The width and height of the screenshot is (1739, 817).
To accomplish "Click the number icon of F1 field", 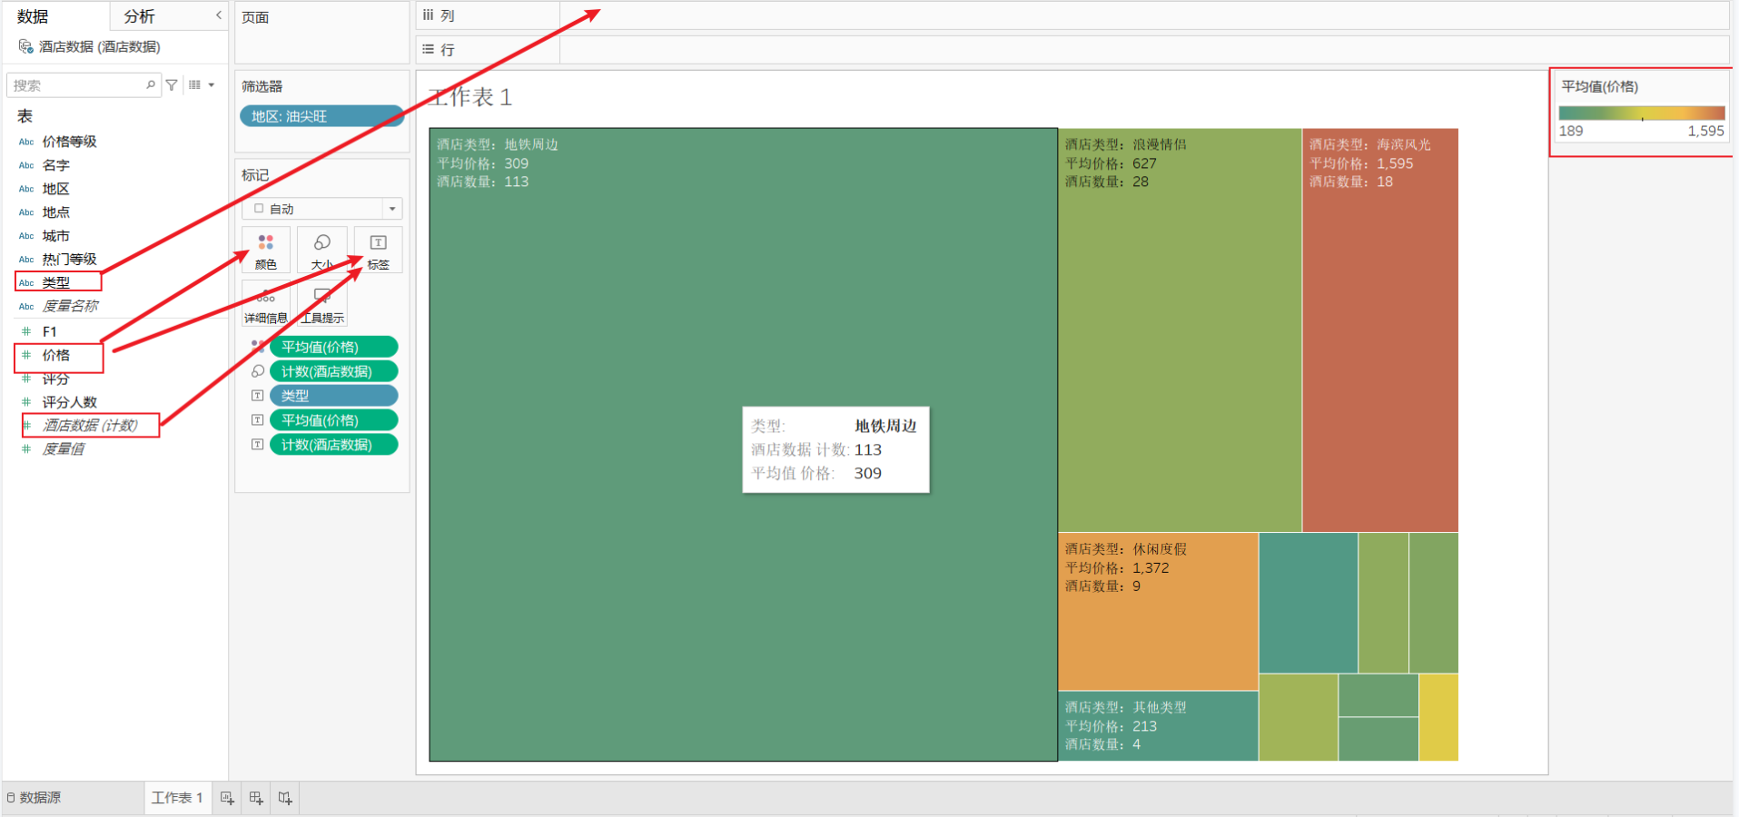I will click(x=26, y=331).
